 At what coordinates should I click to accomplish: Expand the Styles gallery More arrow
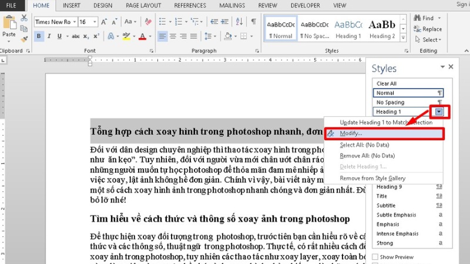coord(404,38)
